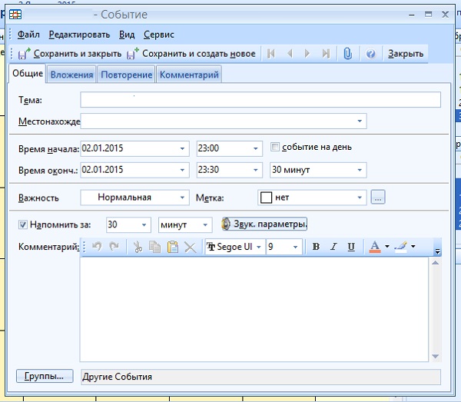Click the Save and create new icon
The width and height of the screenshot is (461, 402).
[133, 54]
